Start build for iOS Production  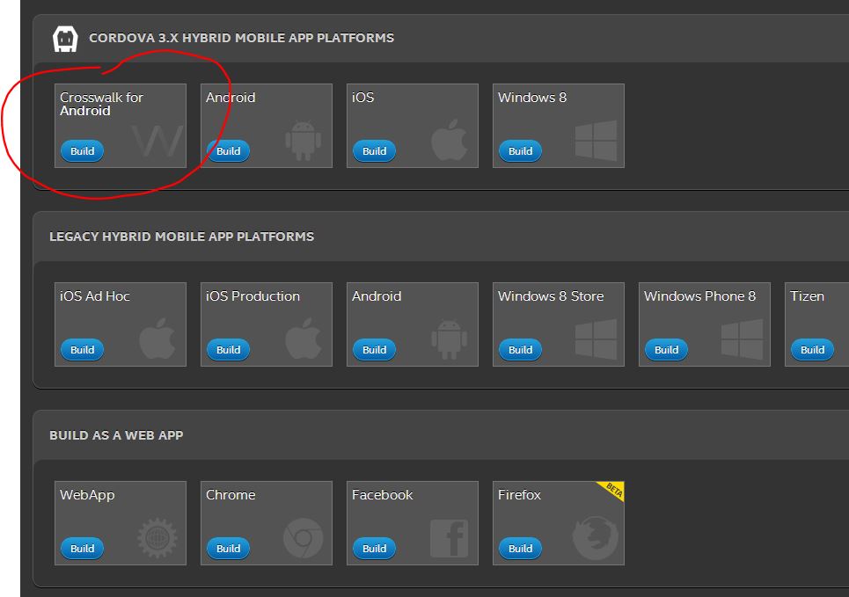[228, 350]
